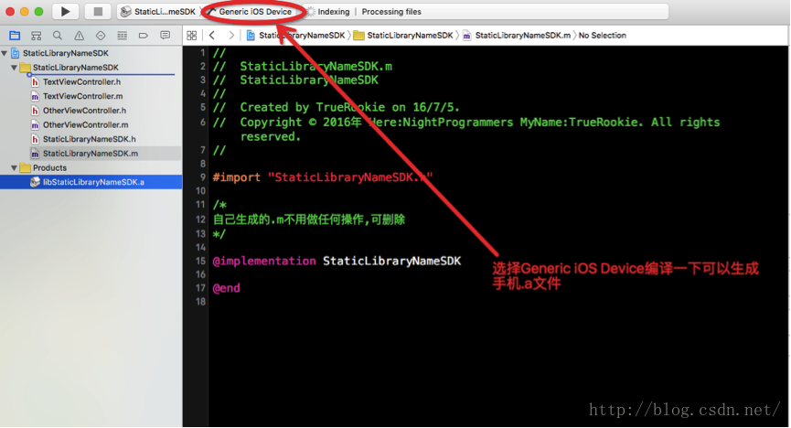The image size is (791, 428).
Task: Click the StaticLibraryNameSDK class name in code
Action: coord(392,261)
